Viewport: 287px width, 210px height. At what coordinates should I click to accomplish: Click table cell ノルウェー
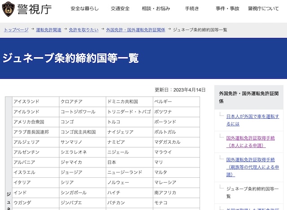(130, 183)
